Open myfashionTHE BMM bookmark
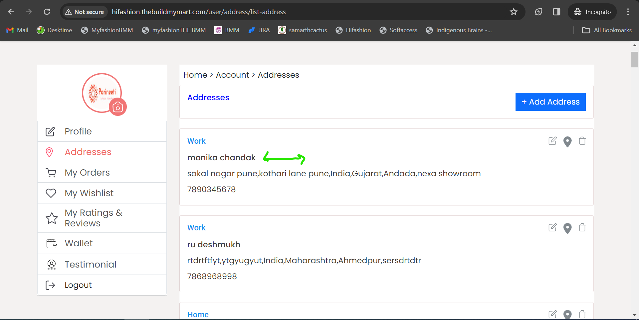Viewport: 639px width, 320px height. (174, 30)
